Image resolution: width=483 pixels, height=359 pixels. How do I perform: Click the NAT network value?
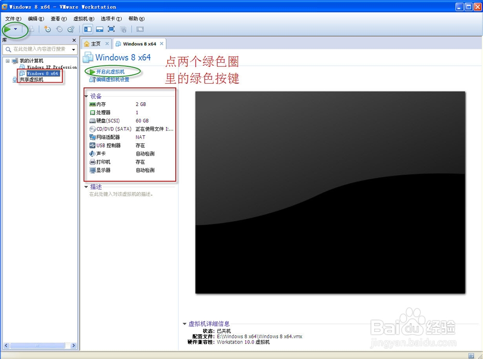(x=140, y=137)
